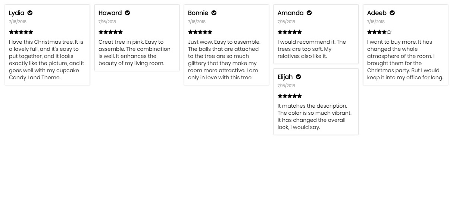The image size is (453, 200).
Task: Click verified checkmark badge beside Bonnie
Action: point(214,13)
